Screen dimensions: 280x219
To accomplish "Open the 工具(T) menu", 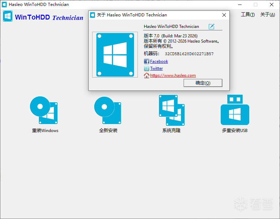I will tap(248, 15).
